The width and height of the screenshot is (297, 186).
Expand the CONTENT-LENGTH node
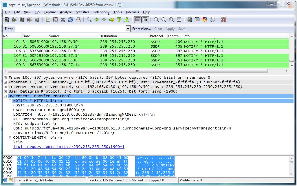click(x=10, y=138)
